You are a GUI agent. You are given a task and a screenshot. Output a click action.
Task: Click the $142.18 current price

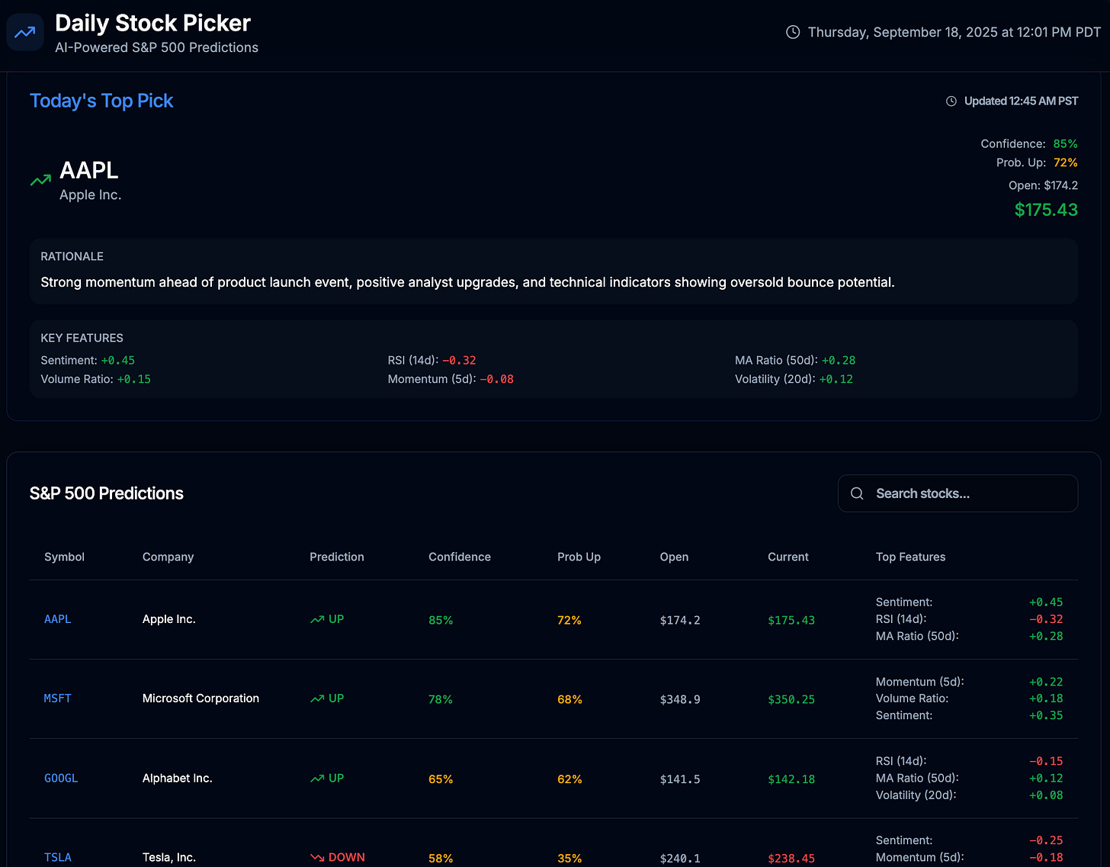click(x=791, y=779)
